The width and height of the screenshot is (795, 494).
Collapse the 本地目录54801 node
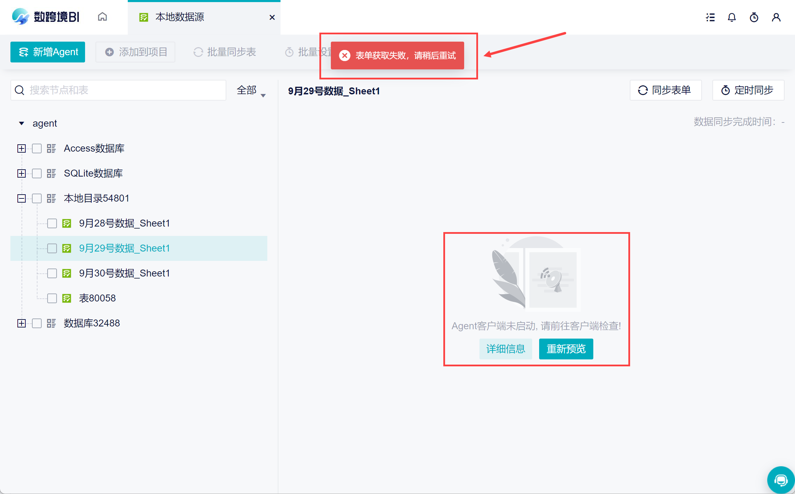[x=22, y=198]
